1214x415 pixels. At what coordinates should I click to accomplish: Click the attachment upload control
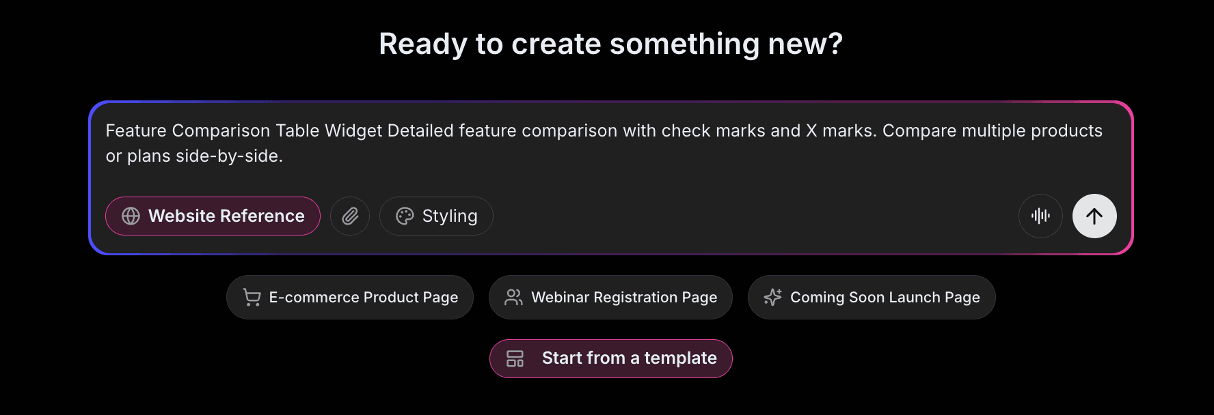point(349,216)
